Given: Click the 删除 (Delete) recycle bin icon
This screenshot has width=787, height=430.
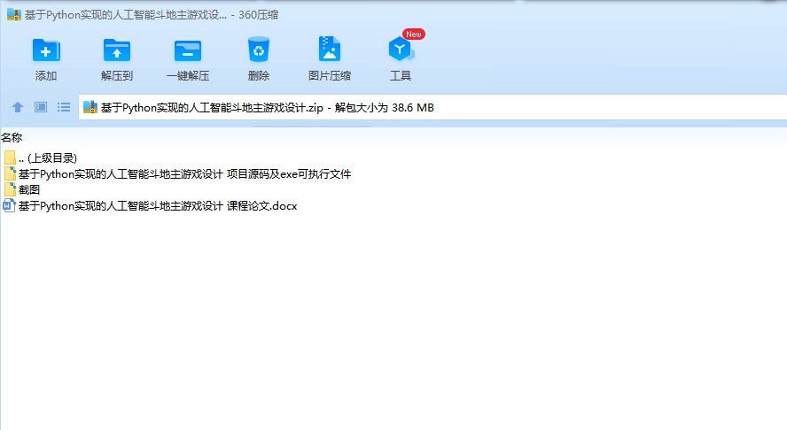Looking at the screenshot, I should click(x=259, y=50).
